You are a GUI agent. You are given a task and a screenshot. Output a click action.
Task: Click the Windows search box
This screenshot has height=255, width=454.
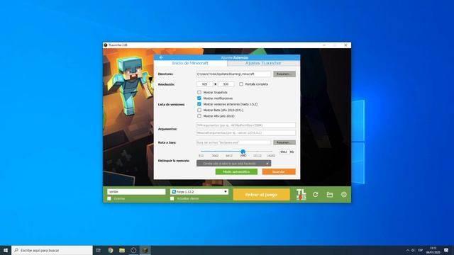click(x=52, y=250)
